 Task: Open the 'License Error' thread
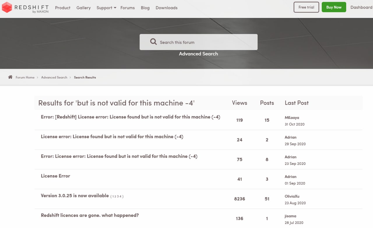click(x=55, y=176)
